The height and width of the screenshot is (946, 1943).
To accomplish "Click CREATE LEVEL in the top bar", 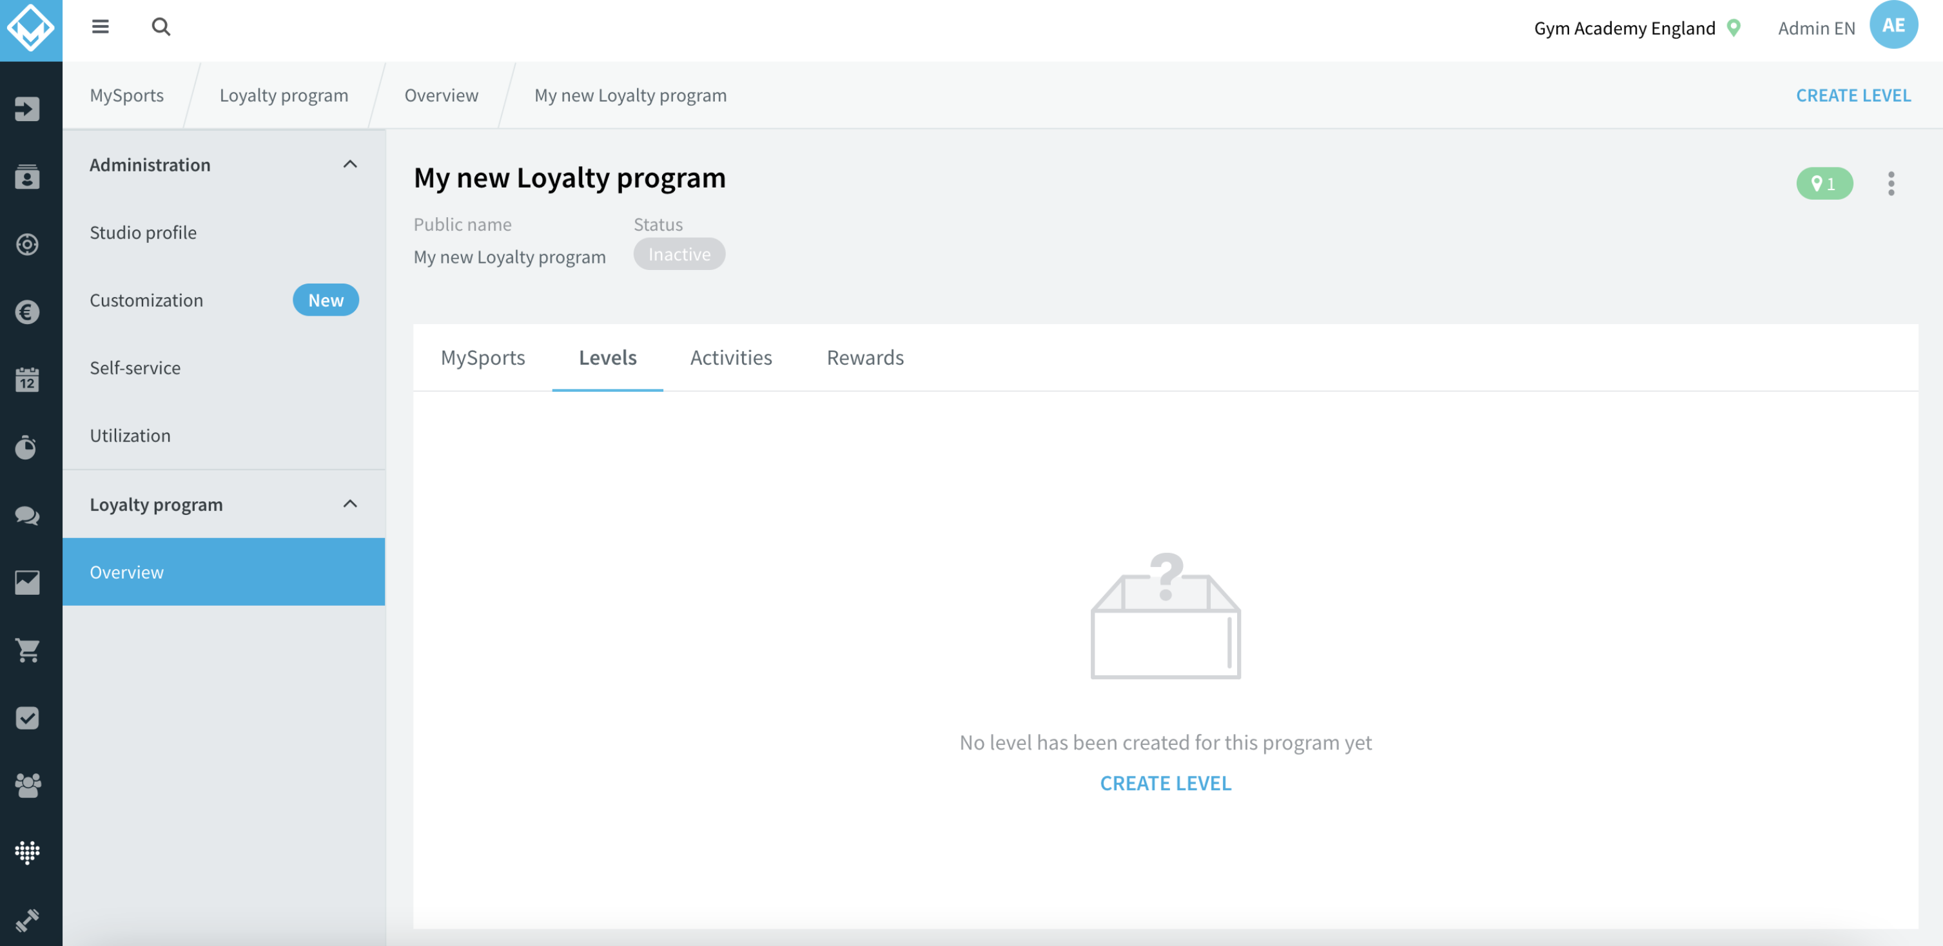I will point(1853,95).
